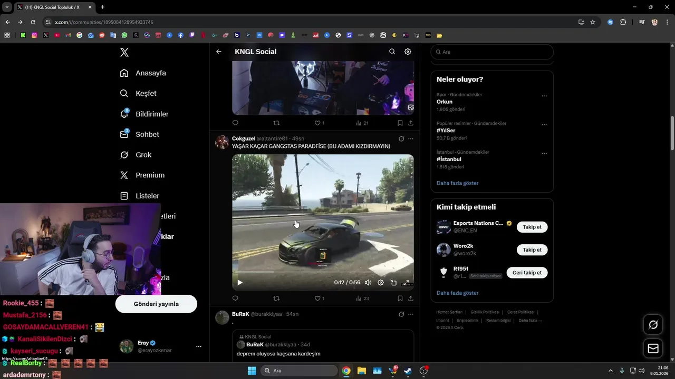Image resolution: width=675 pixels, height=379 pixels.
Task: Open File Explorer from taskbar
Action: coord(362,371)
